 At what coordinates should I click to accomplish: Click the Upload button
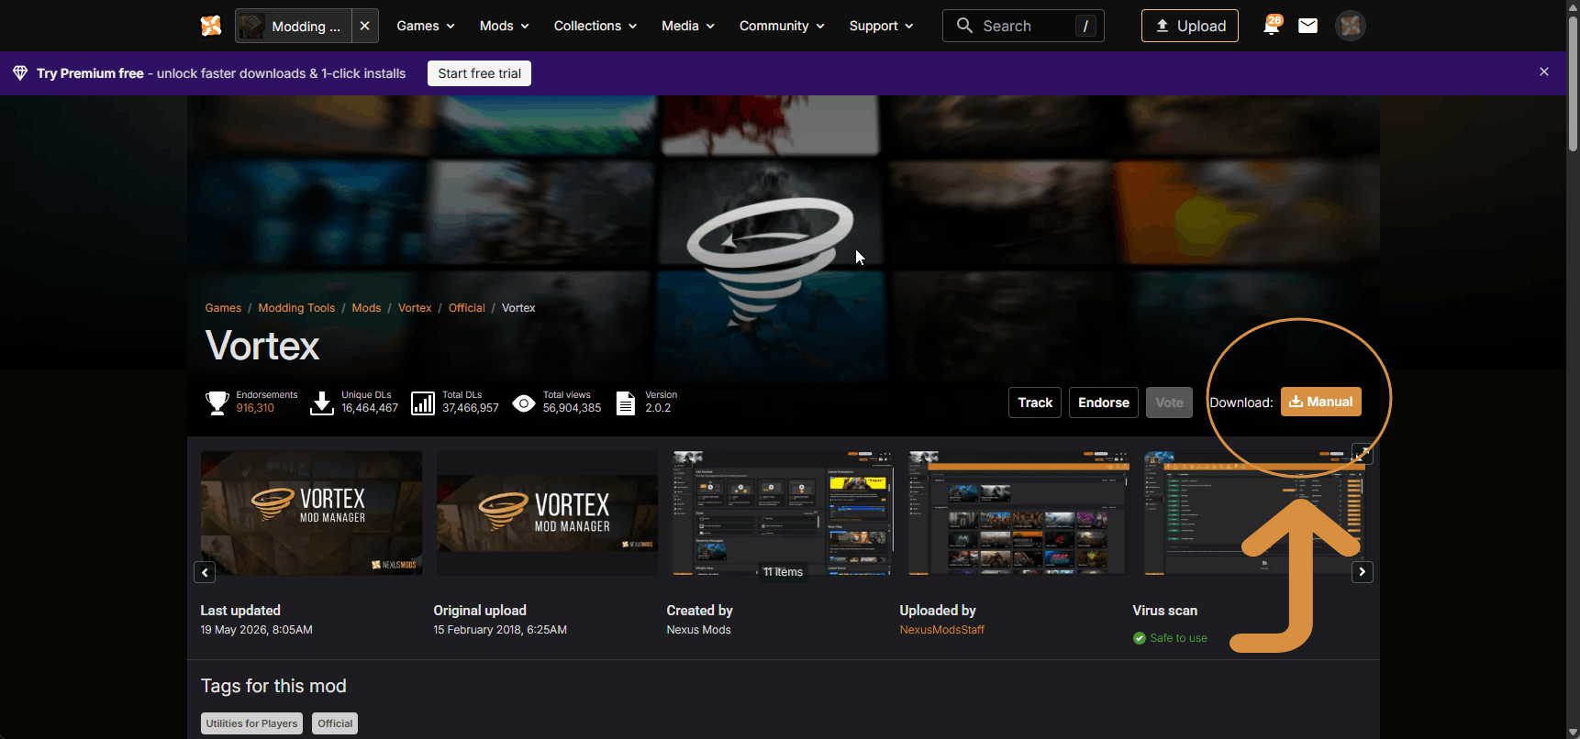click(1190, 26)
